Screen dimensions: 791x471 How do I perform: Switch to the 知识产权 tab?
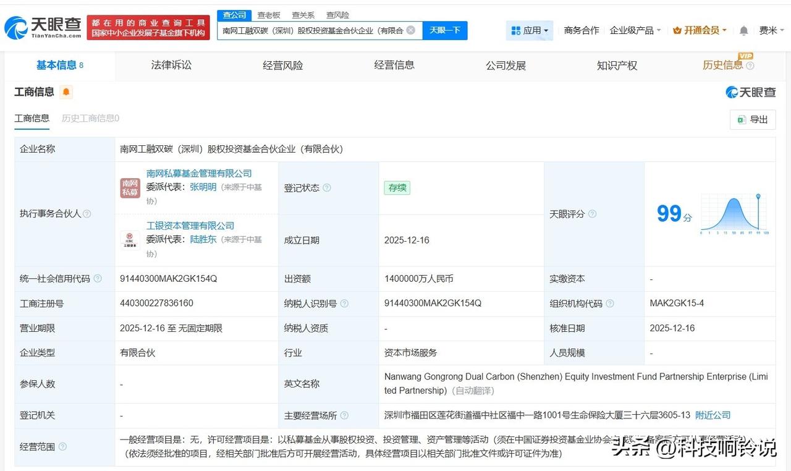pos(617,65)
